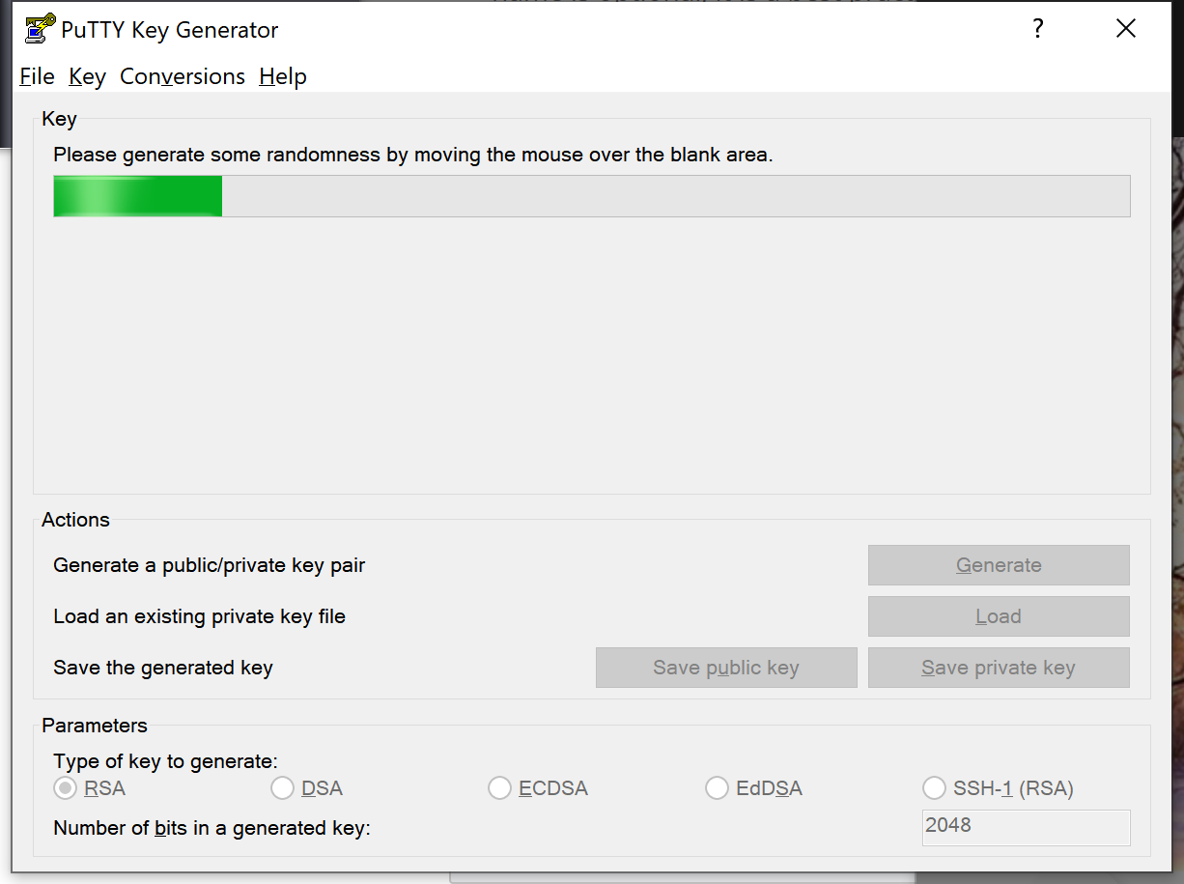This screenshot has height=884, width=1184.
Task: Select the EdDSA key type radio button
Action: point(717,788)
